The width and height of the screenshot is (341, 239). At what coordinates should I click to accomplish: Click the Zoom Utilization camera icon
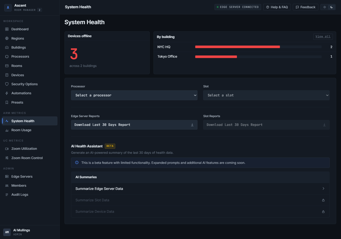click(7, 149)
